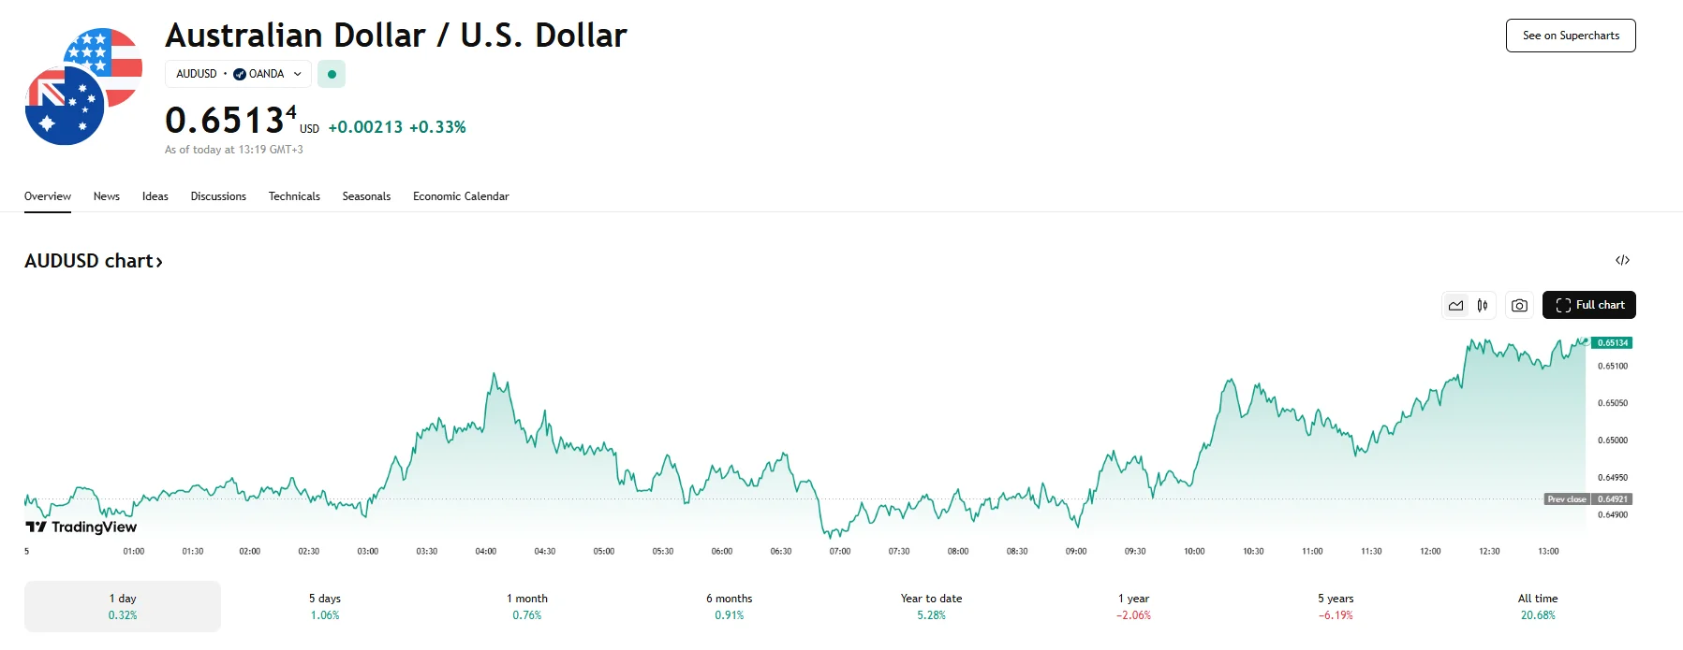Viewport: 1683px width, 650px height.
Task: Click See on Supercharts button
Action: (x=1570, y=36)
